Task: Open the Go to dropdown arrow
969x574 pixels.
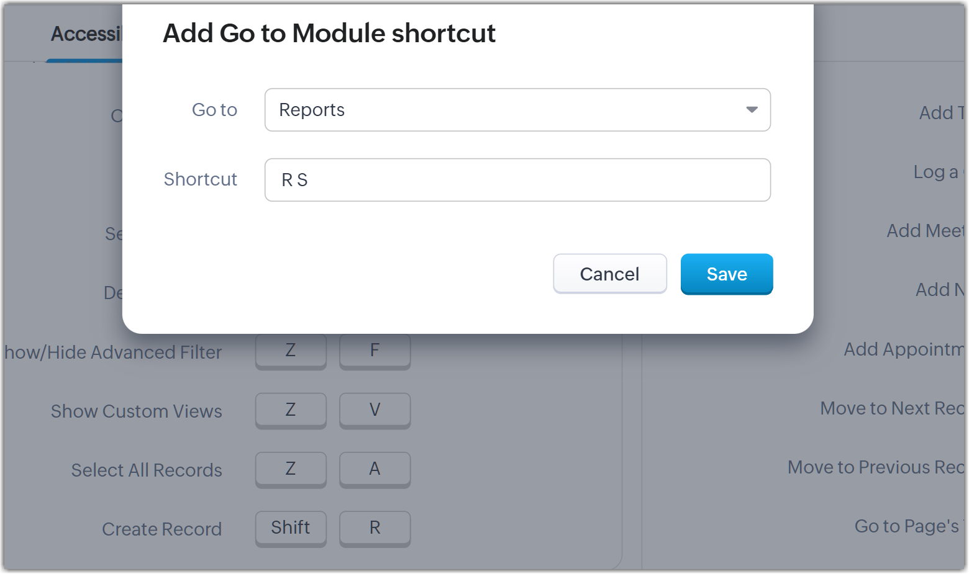Action: click(x=752, y=110)
